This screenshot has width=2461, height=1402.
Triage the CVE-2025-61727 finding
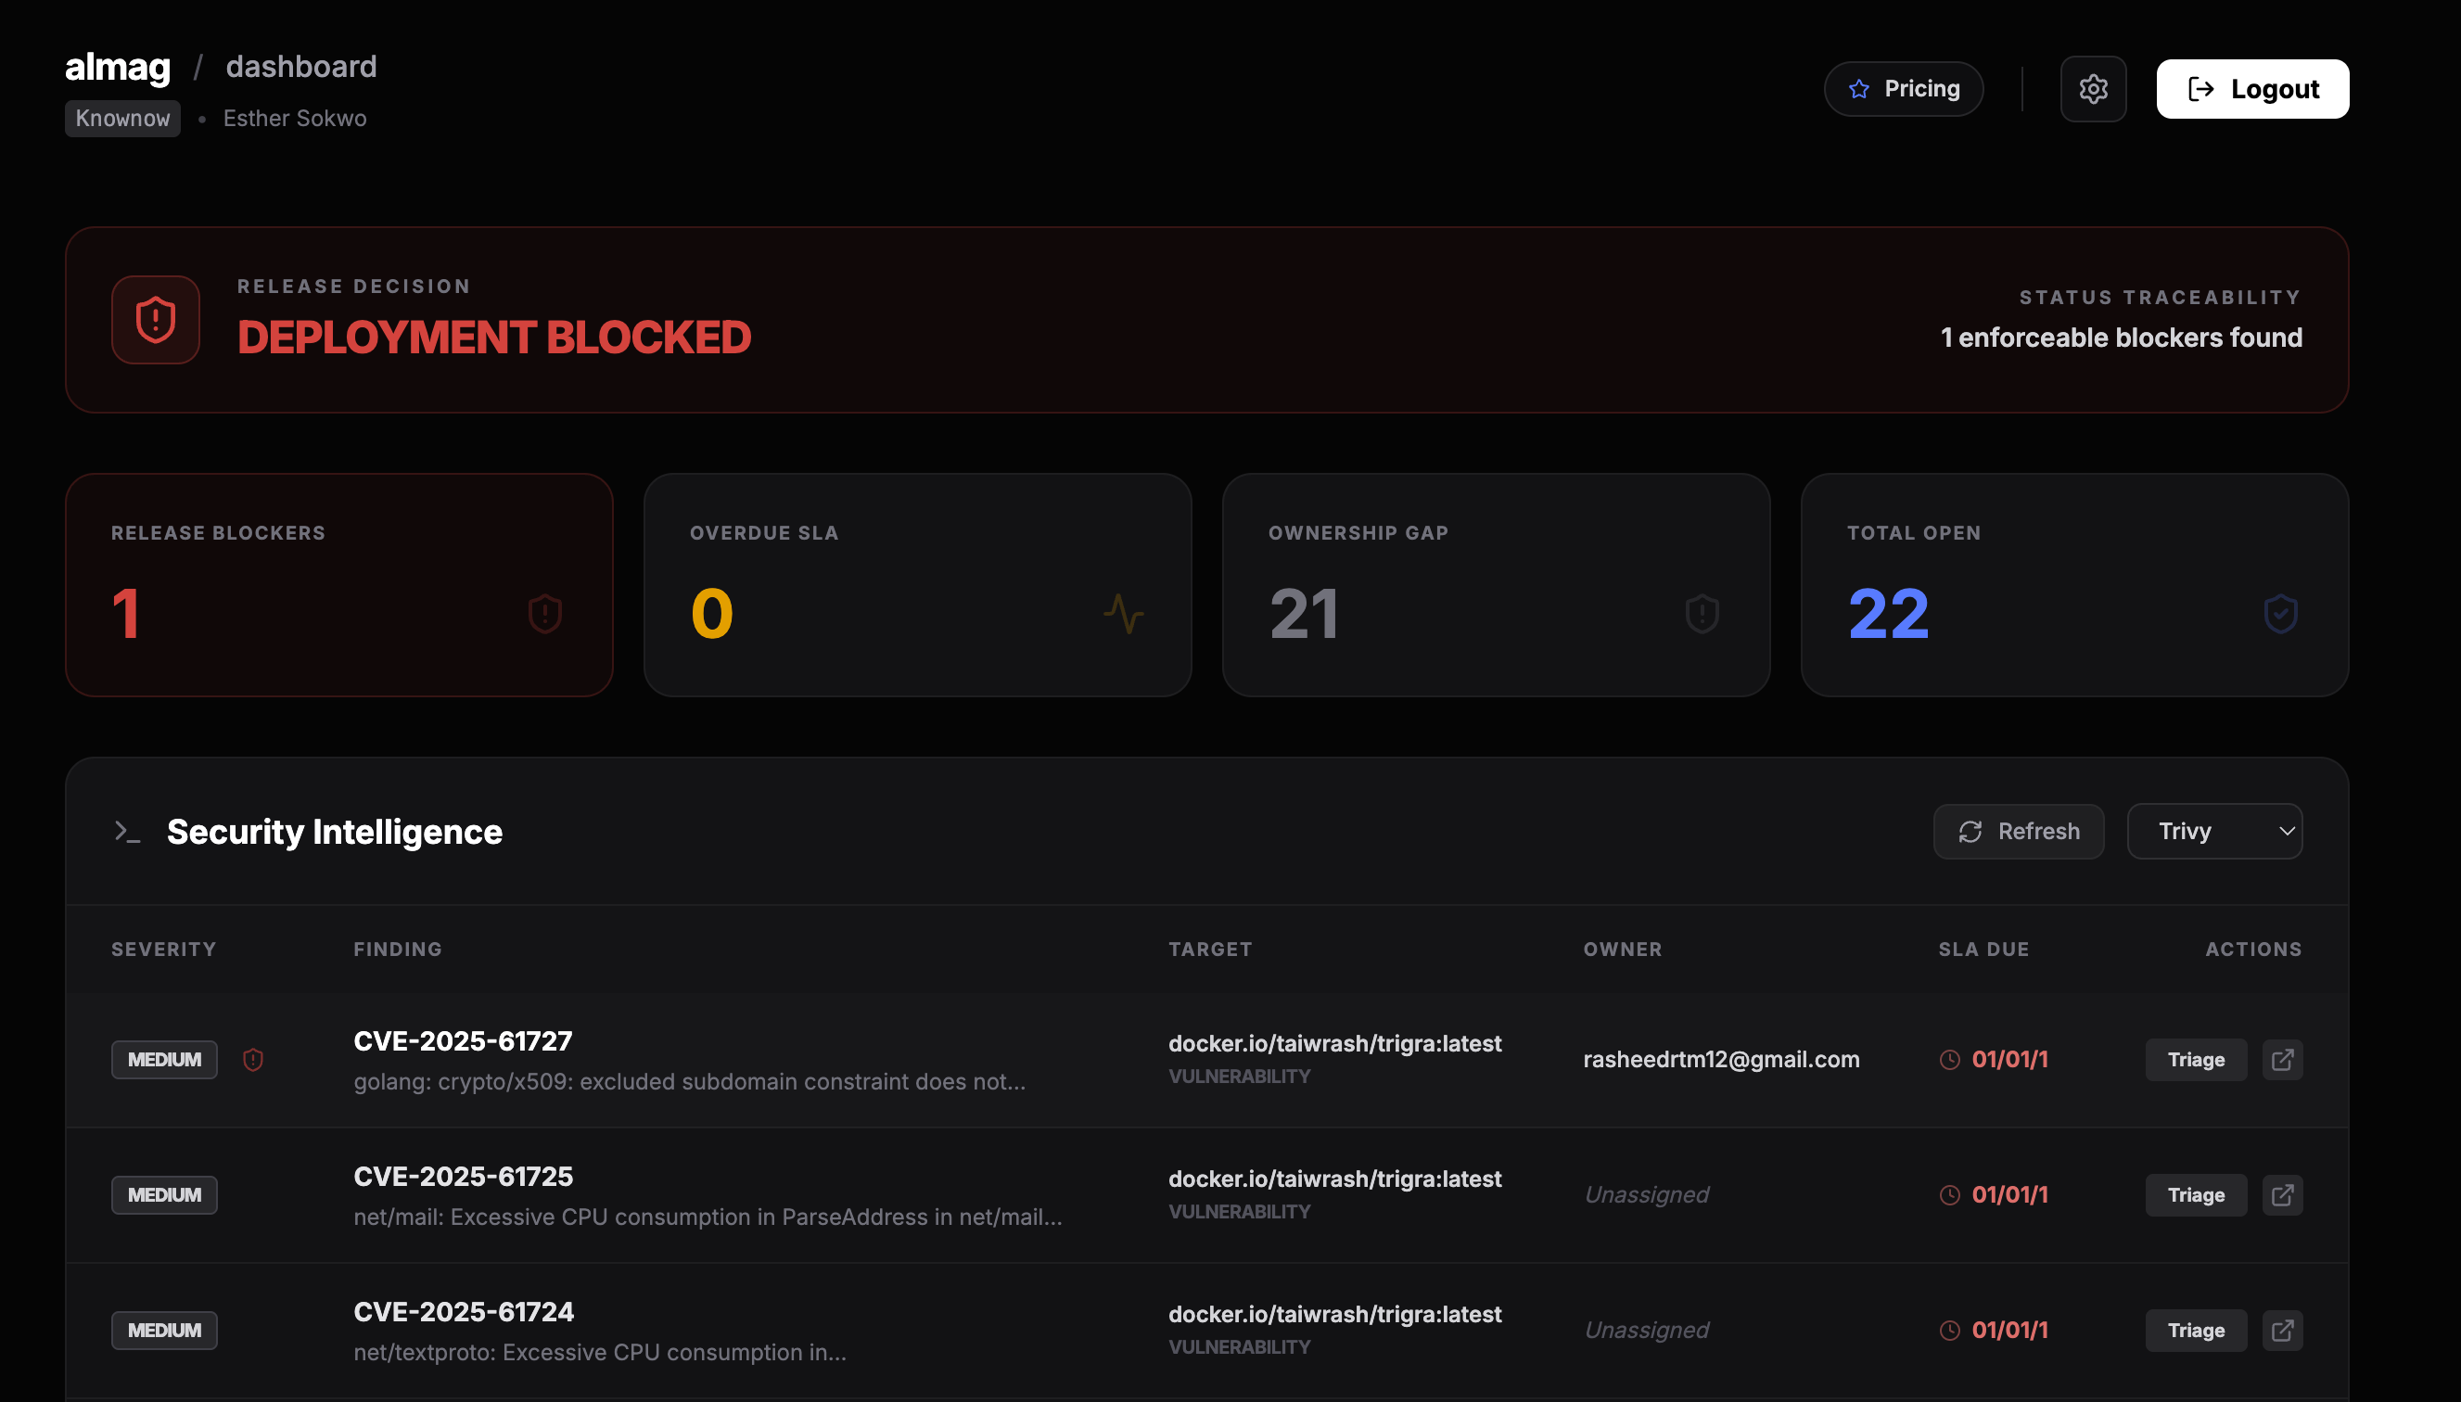tap(2195, 1059)
